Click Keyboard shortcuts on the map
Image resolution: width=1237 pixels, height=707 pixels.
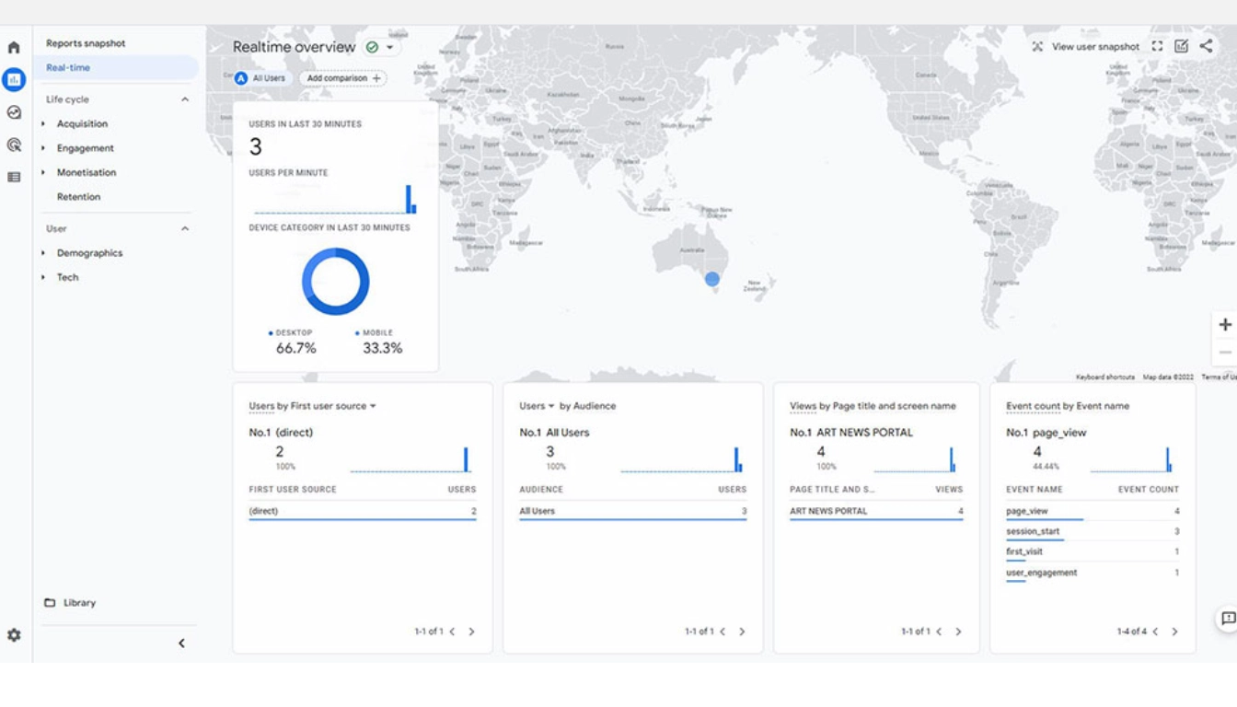1105,377
